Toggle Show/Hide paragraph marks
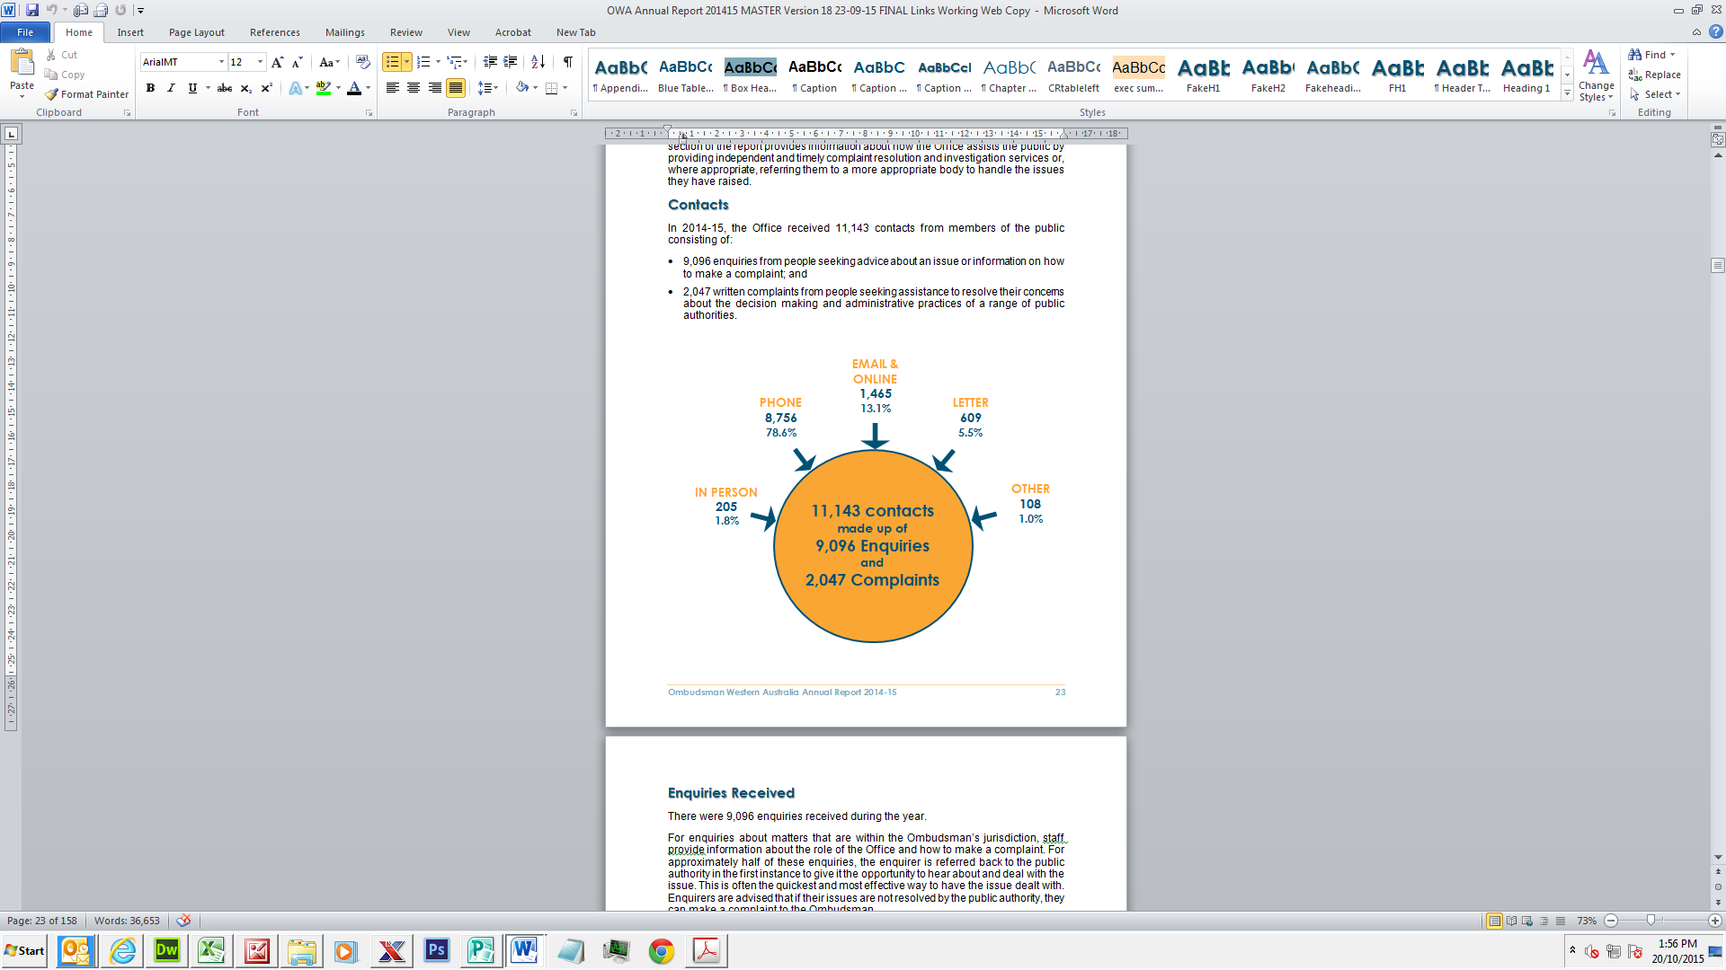The width and height of the screenshot is (1726, 970). coord(568,62)
